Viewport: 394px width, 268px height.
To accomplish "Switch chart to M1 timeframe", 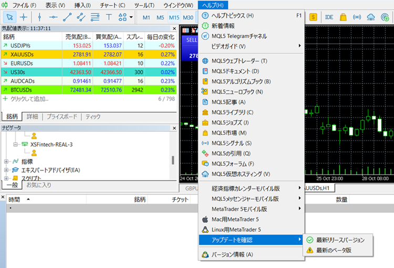I will (x=146, y=17).
